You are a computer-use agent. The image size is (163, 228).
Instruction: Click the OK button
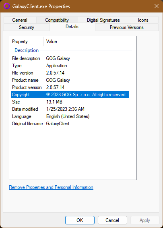80,220
